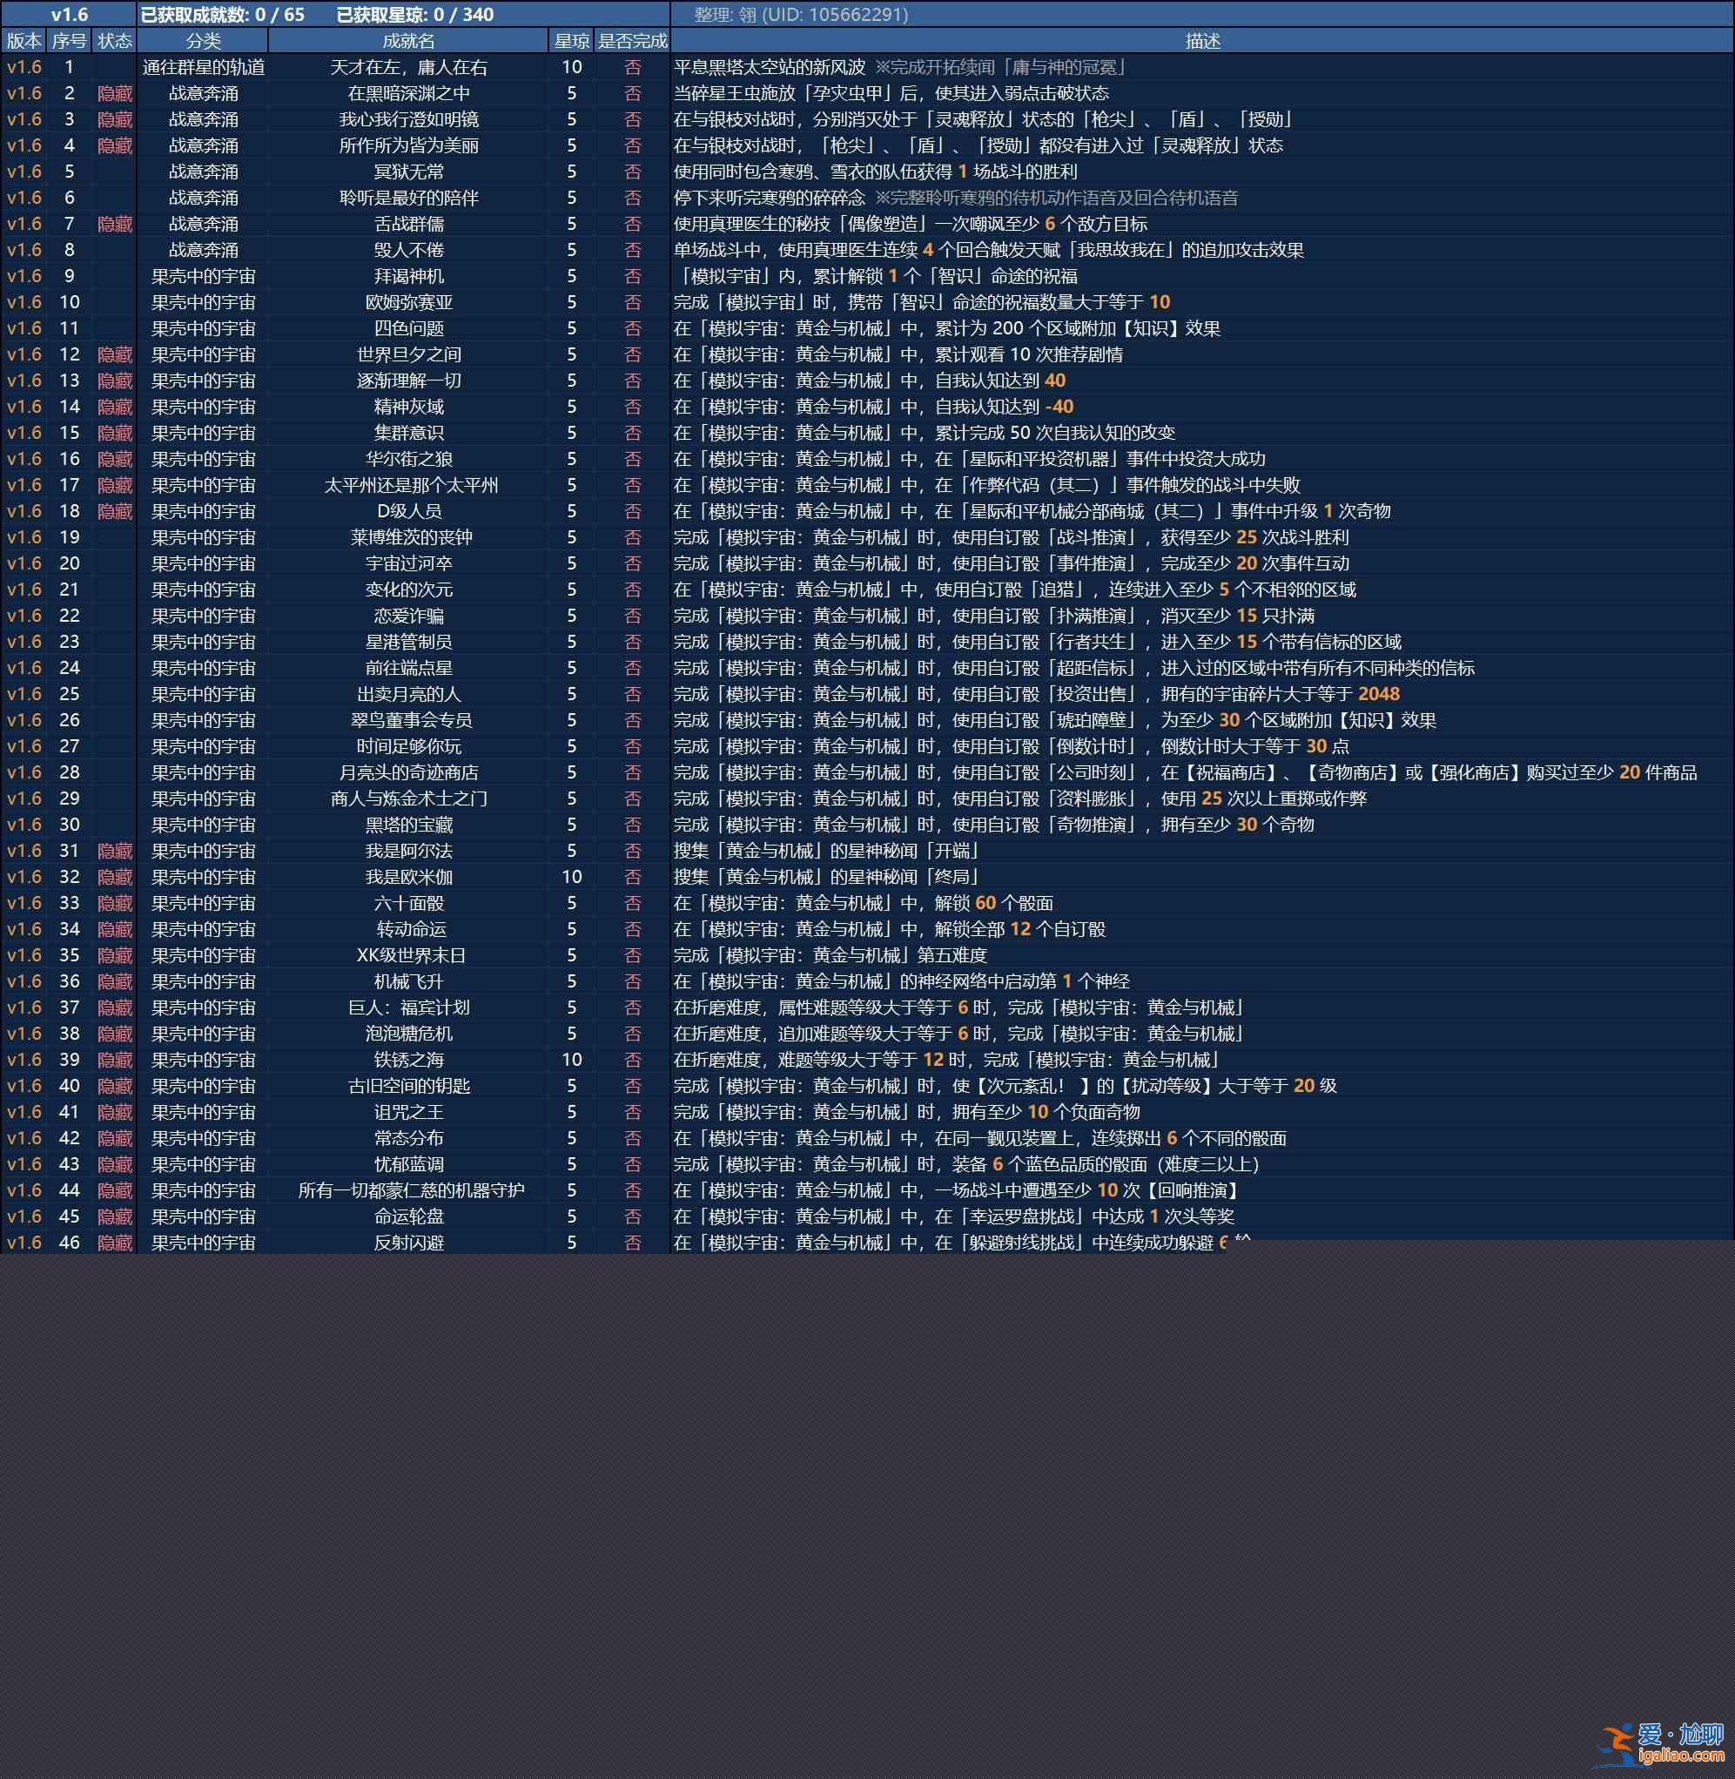Select achievement name 泡泡糖危机
Image resolution: width=1735 pixels, height=1779 pixels.
408,1034
